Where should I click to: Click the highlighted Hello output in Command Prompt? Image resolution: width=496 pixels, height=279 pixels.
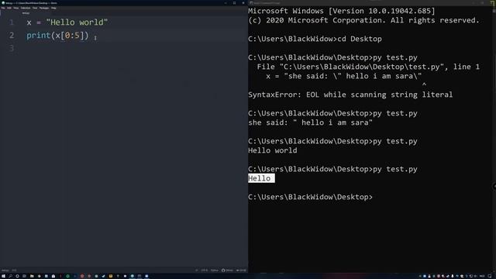click(261, 178)
